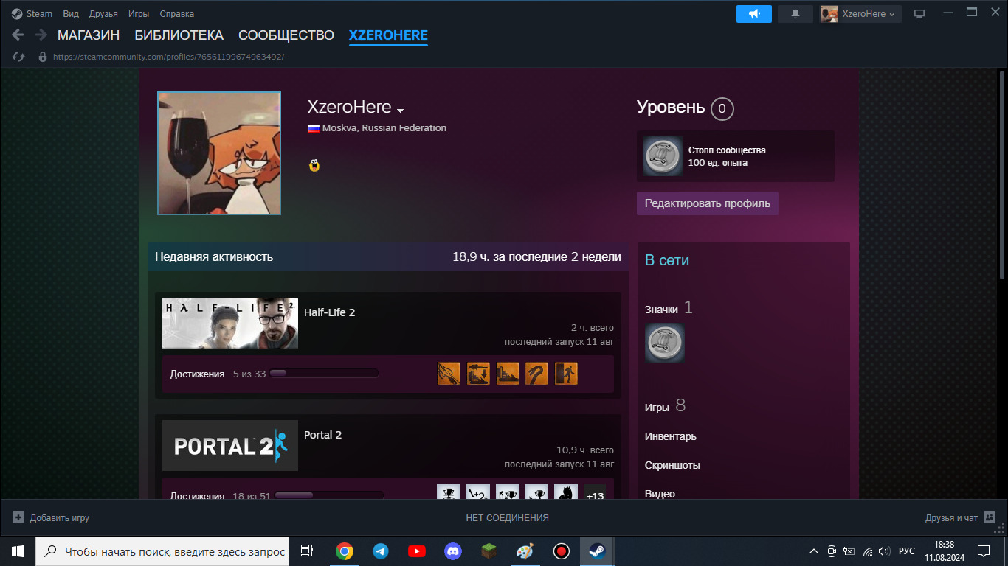Open the Значки badges link
The width and height of the screenshot is (1008, 566).
pyautogui.click(x=669, y=308)
